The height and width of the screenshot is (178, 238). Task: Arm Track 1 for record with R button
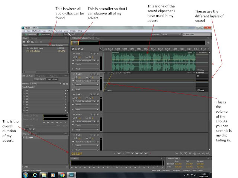coord(98,54)
